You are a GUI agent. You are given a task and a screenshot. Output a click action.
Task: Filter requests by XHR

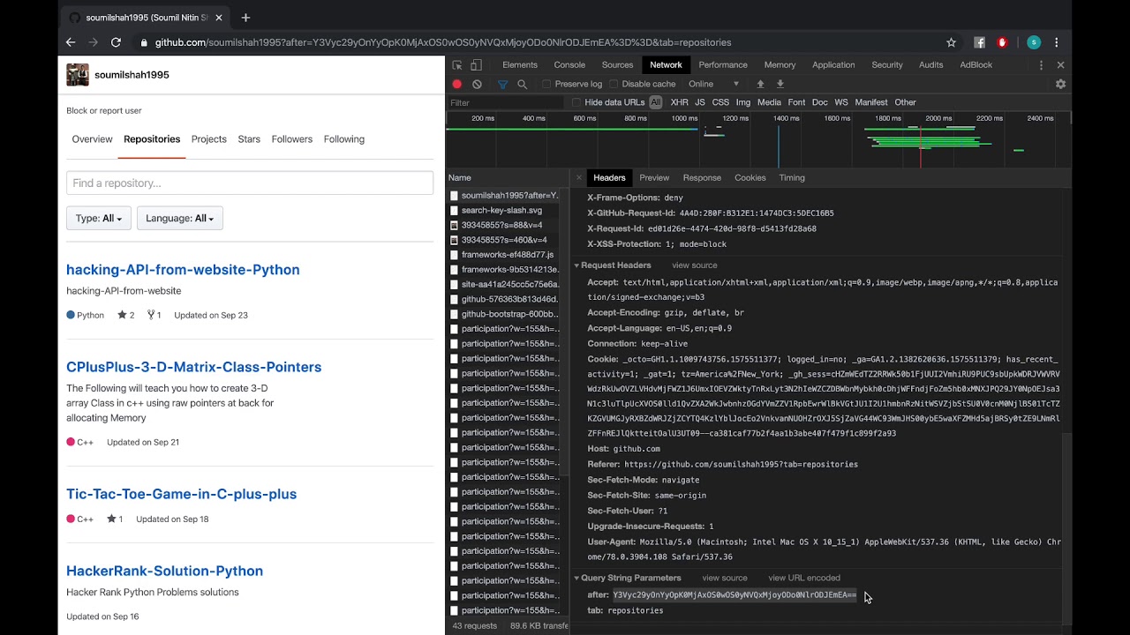(679, 102)
